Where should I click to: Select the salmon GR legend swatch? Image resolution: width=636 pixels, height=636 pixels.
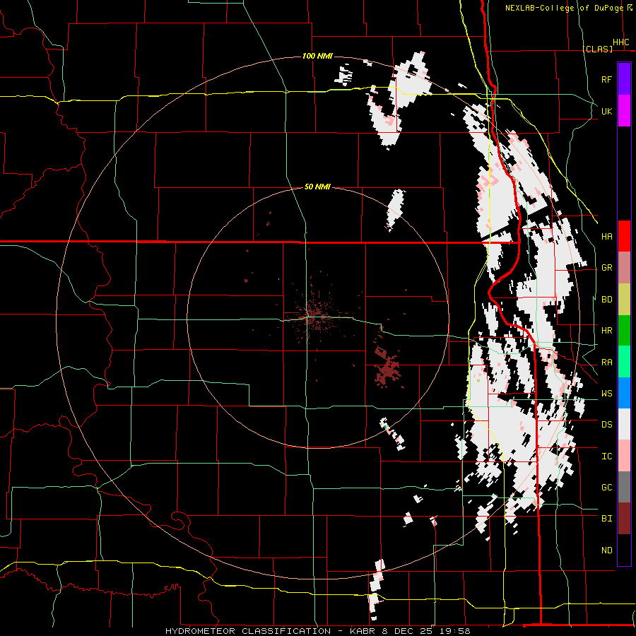pyautogui.click(x=624, y=268)
